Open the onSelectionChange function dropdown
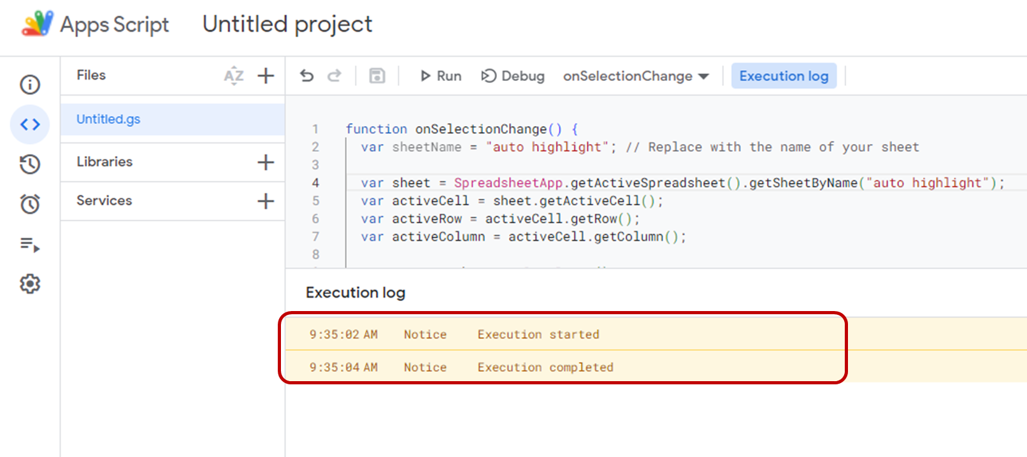This screenshot has height=457, width=1027. (635, 76)
